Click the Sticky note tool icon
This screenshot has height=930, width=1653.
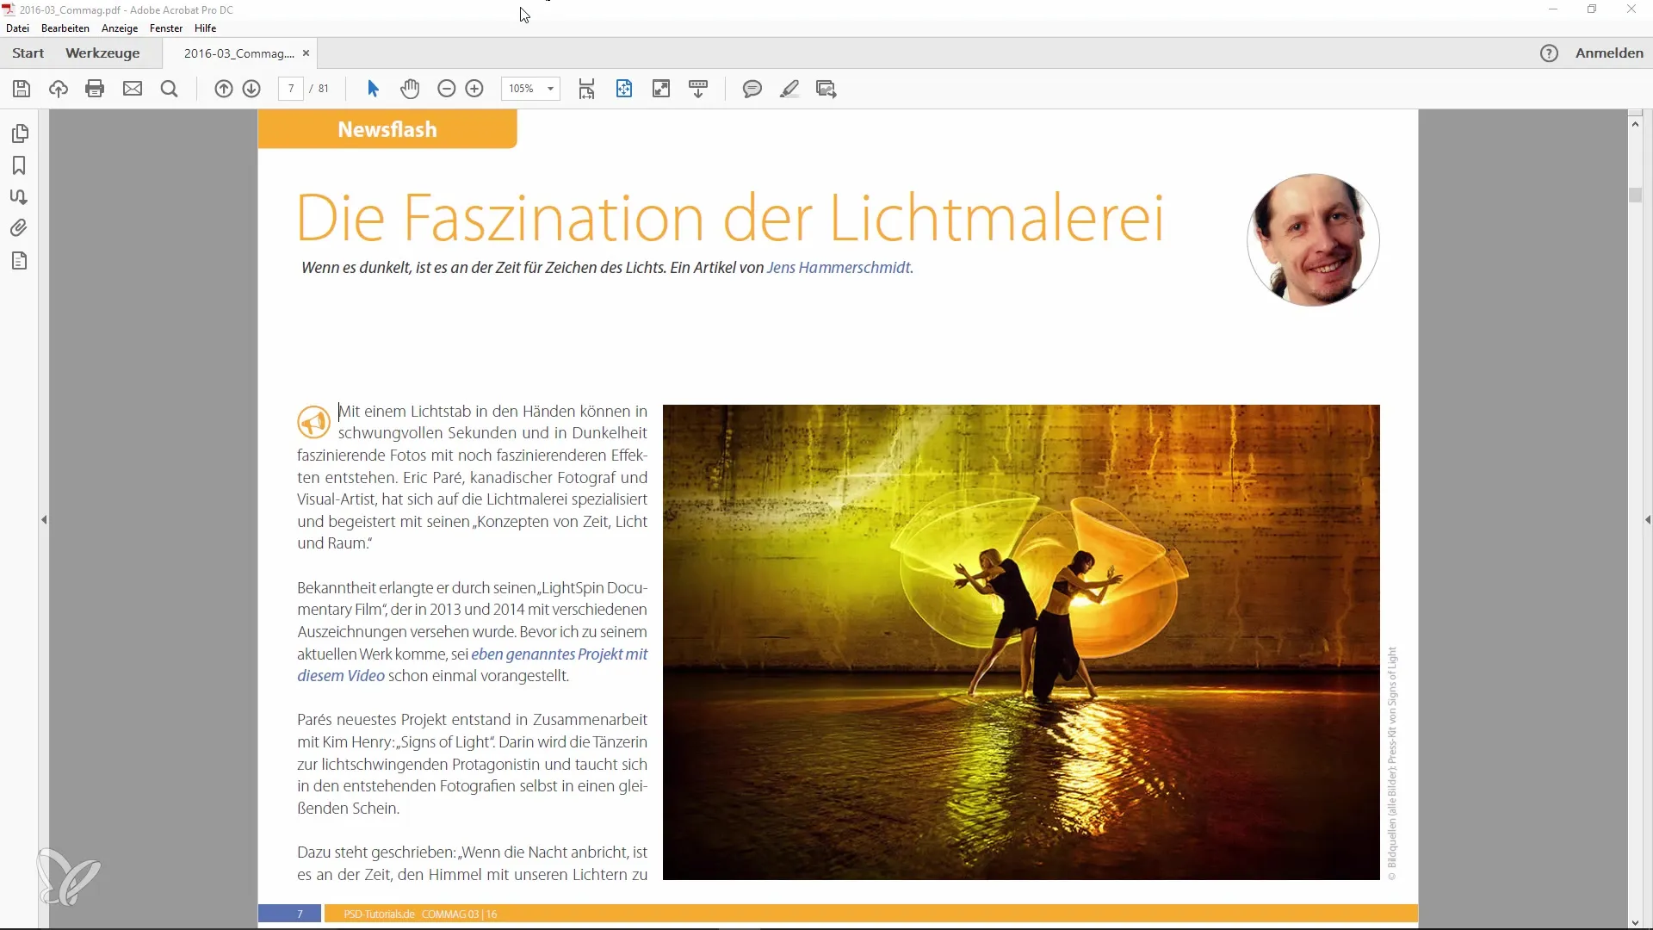click(751, 89)
